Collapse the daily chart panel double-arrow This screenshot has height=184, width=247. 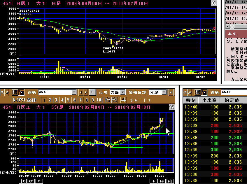(x=214, y=3)
